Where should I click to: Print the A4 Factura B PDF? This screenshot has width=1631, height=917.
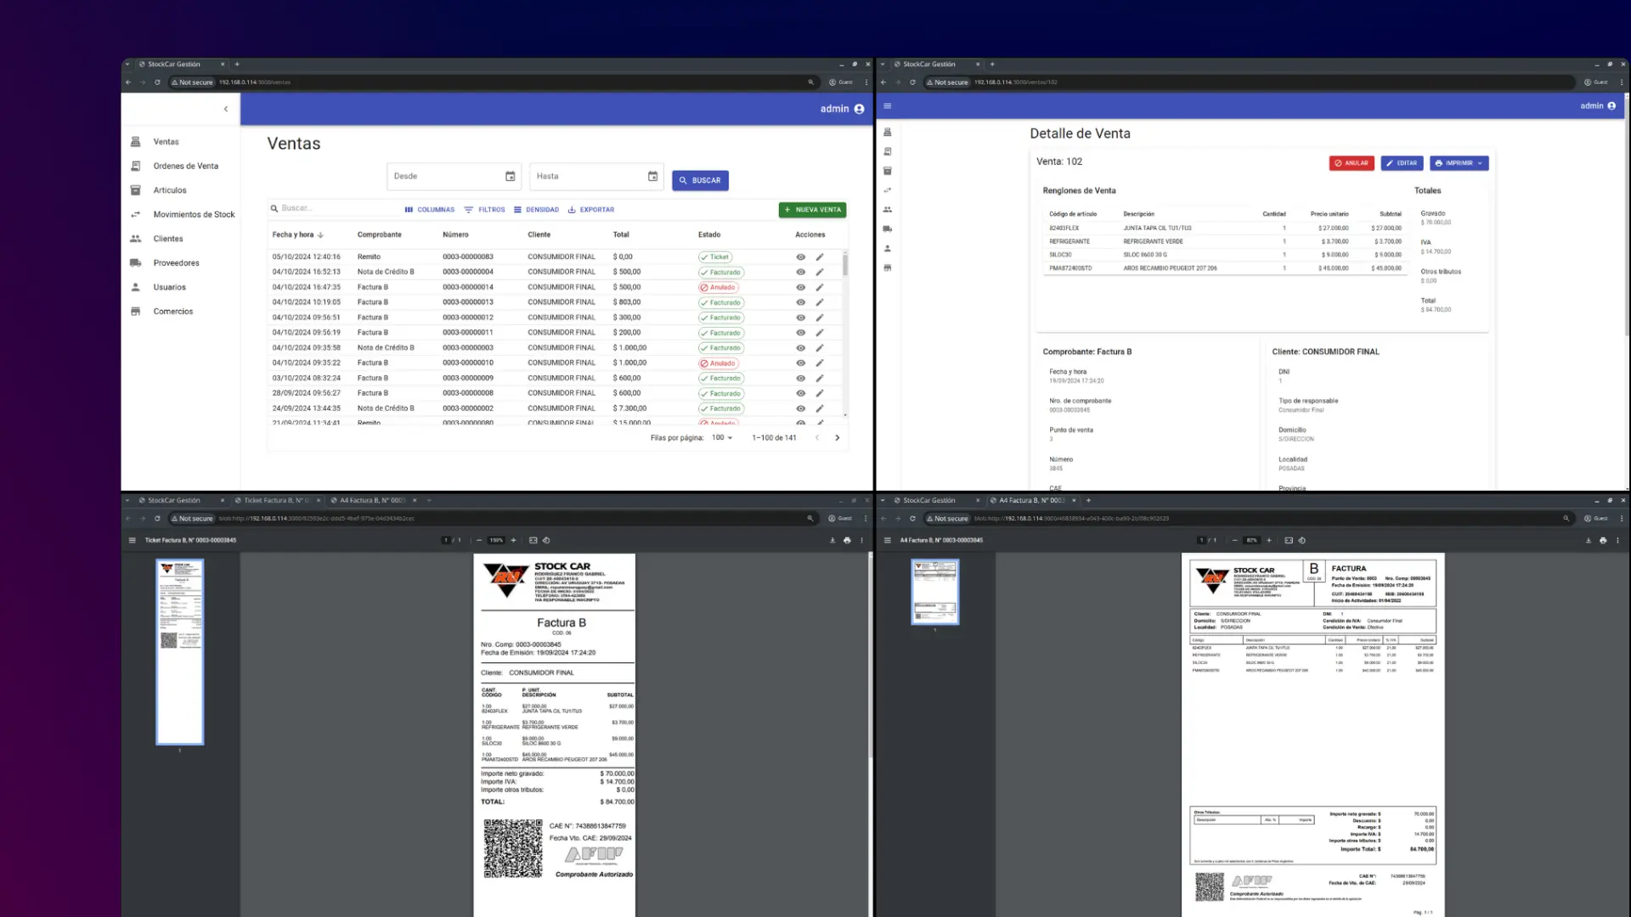[x=1603, y=540]
